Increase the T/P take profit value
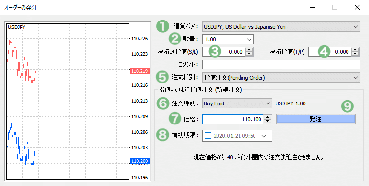This screenshot has width=369, height=186. pos(355,50)
